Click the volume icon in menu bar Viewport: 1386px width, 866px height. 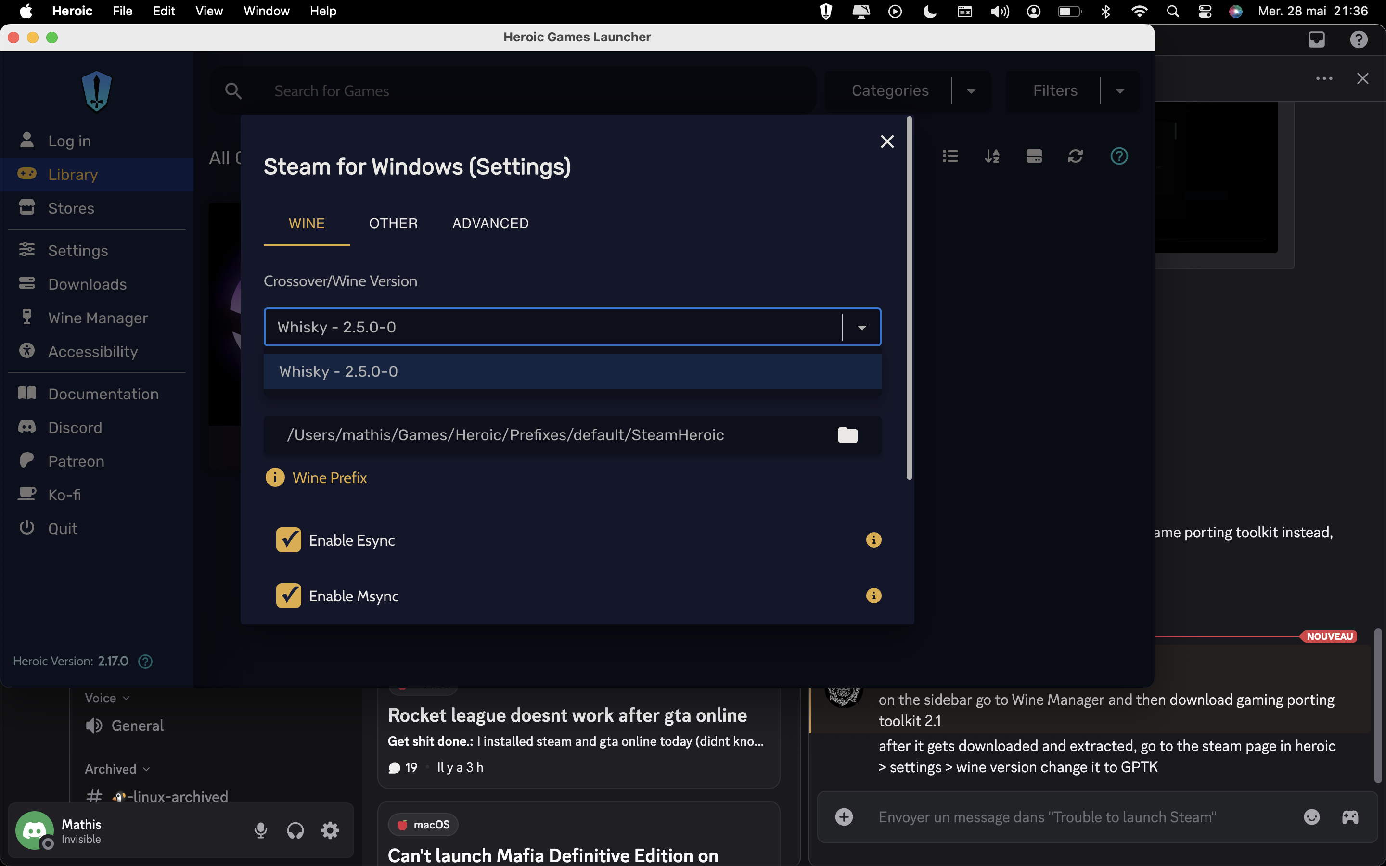(x=1000, y=11)
